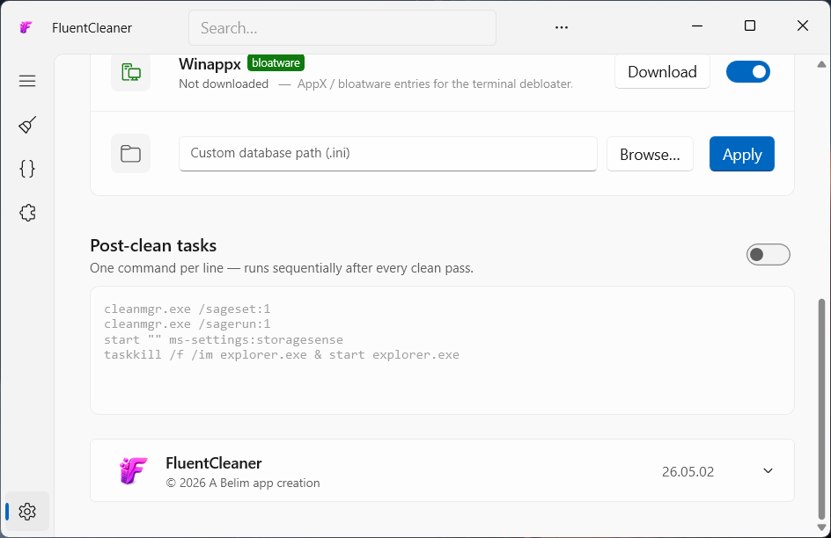Disable the Winappx database toggle

pos(747,72)
